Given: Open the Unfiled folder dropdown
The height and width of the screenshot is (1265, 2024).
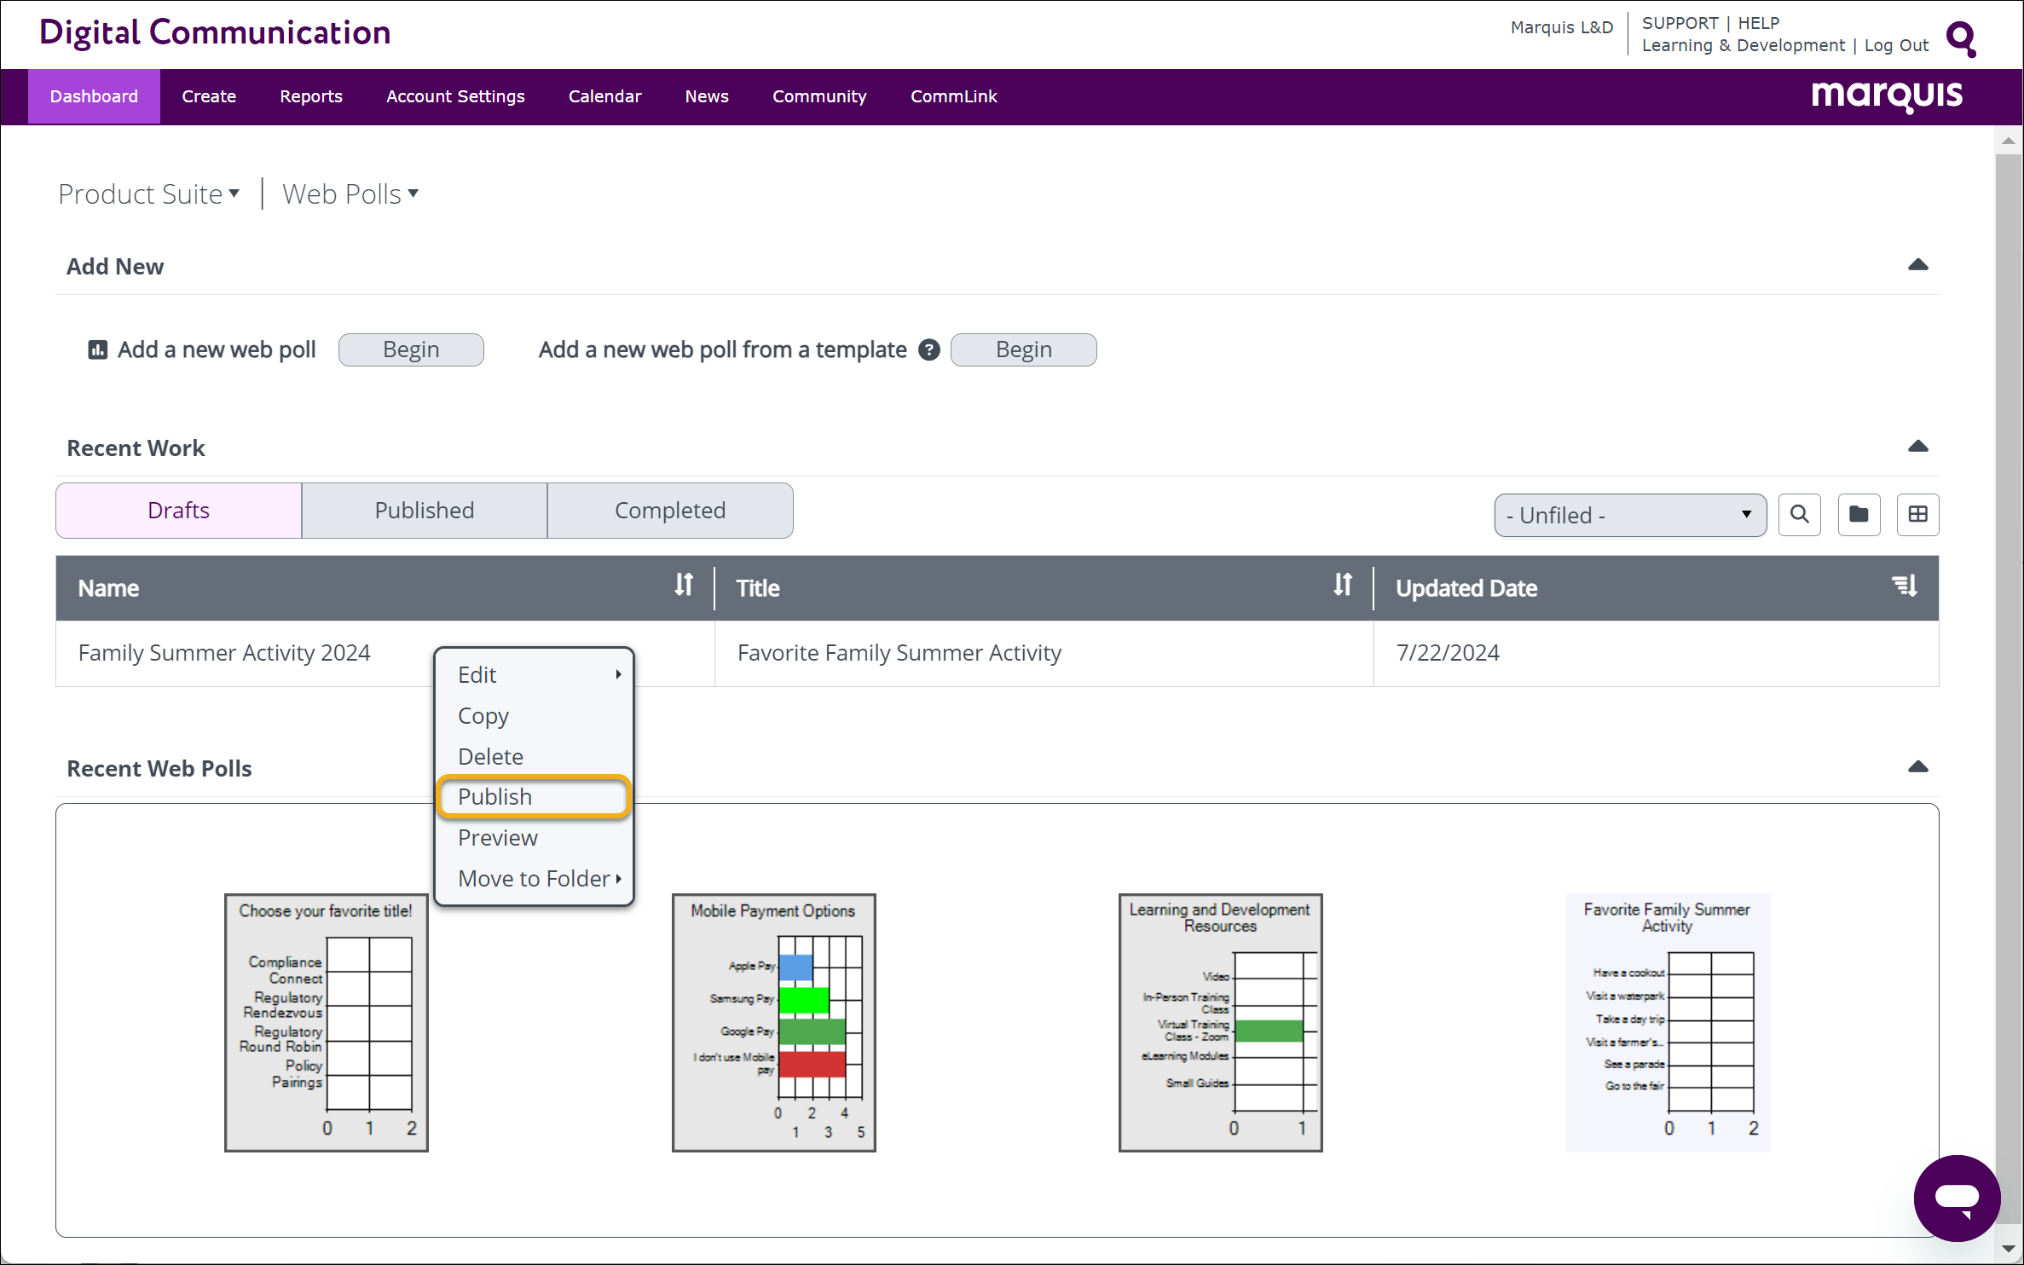Looking at the screenshot, I should point(1630,515).
